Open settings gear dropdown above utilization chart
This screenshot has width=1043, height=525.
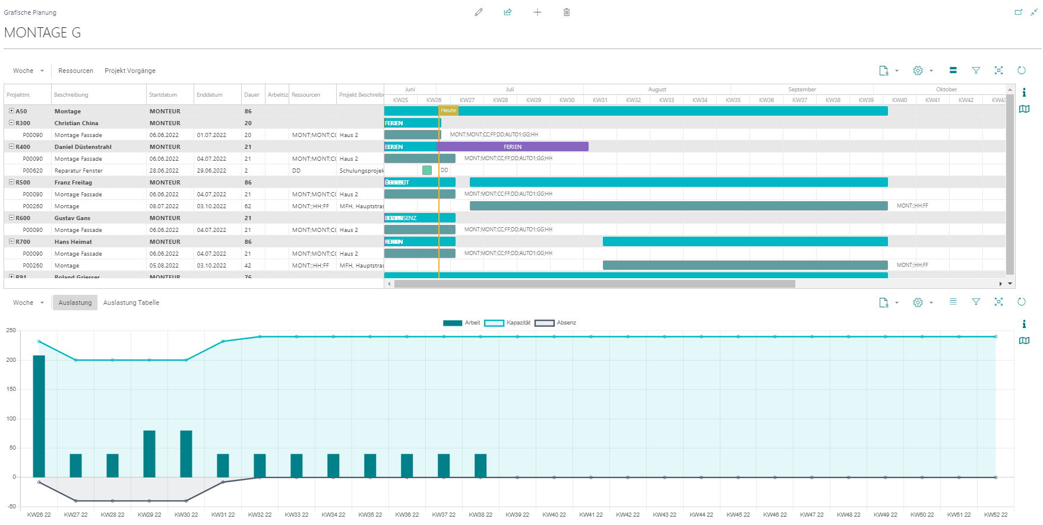pos(923,302)
